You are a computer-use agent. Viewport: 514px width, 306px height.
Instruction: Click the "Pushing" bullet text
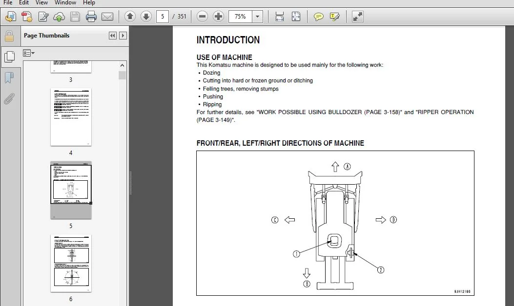[x=213, y=96]
